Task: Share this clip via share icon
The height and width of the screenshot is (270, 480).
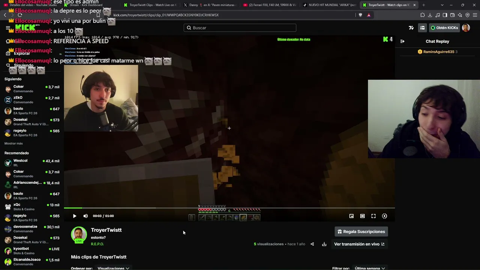Action: point(312,244)
